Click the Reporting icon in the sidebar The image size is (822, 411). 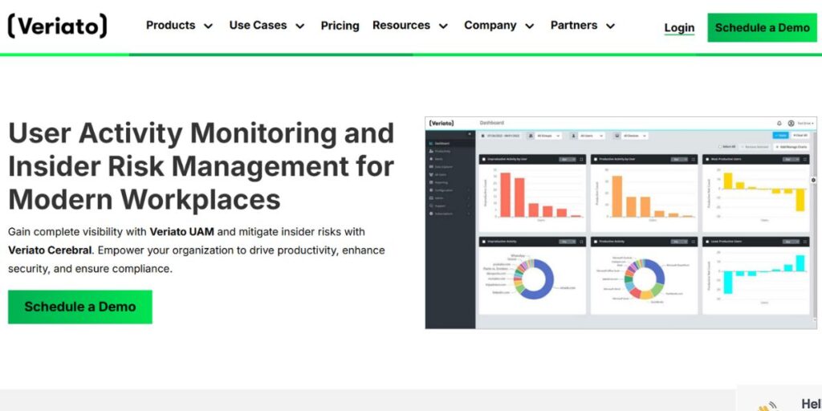430,182
